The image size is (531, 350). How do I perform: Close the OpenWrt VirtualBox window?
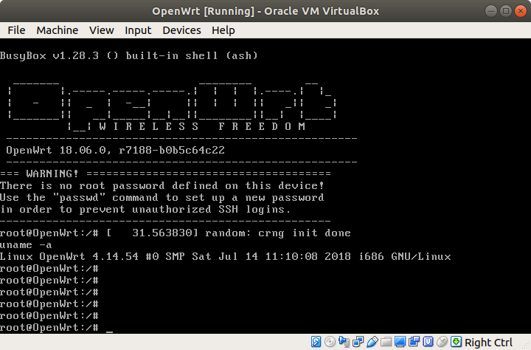point(521,11)
